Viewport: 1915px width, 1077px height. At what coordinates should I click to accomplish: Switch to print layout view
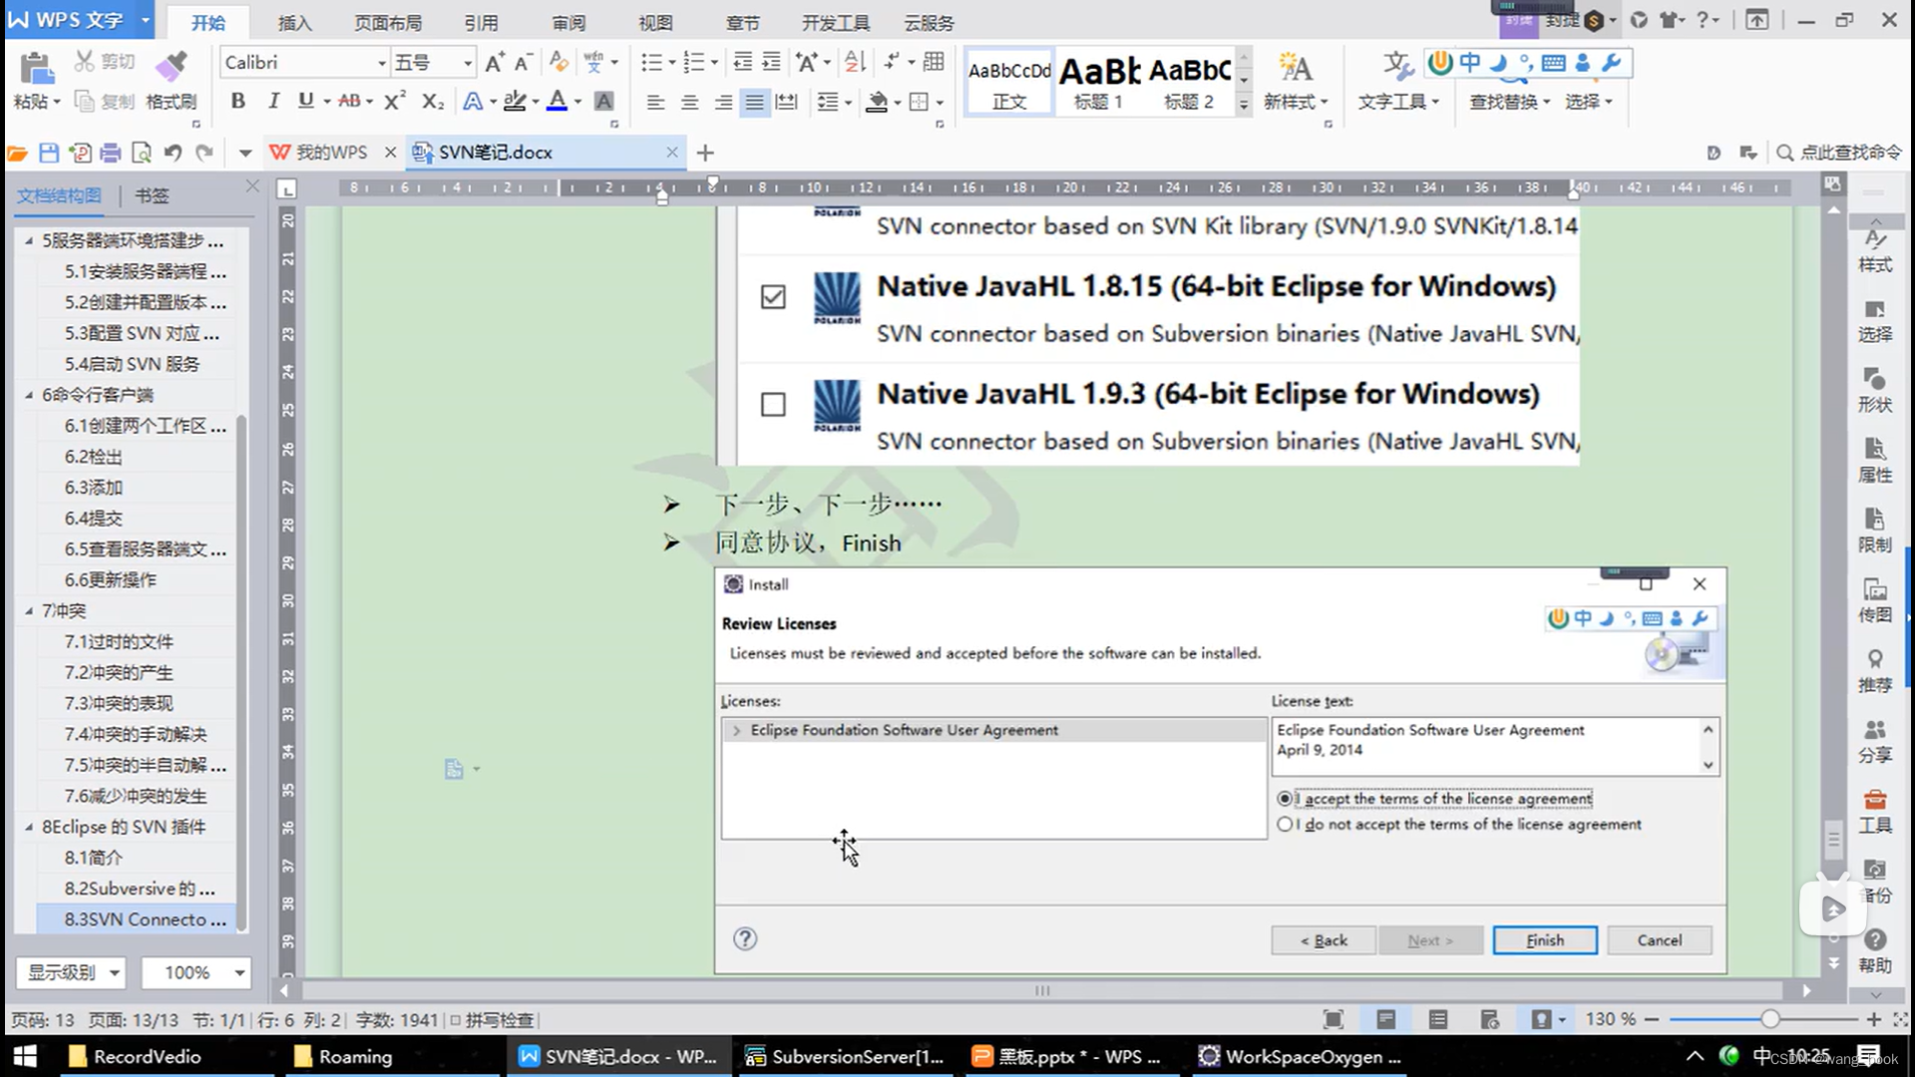pyautogui.click(x=1385, y=1019)
